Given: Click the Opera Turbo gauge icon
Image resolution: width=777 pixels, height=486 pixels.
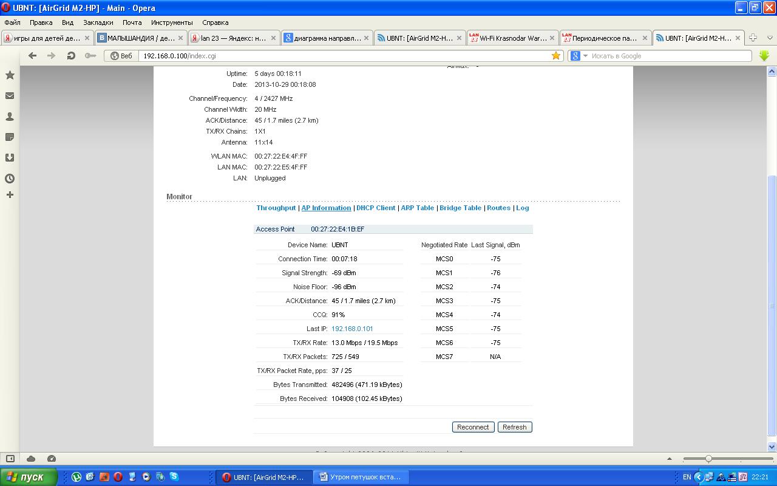Looking at the screenshot, I should point(52,458).
